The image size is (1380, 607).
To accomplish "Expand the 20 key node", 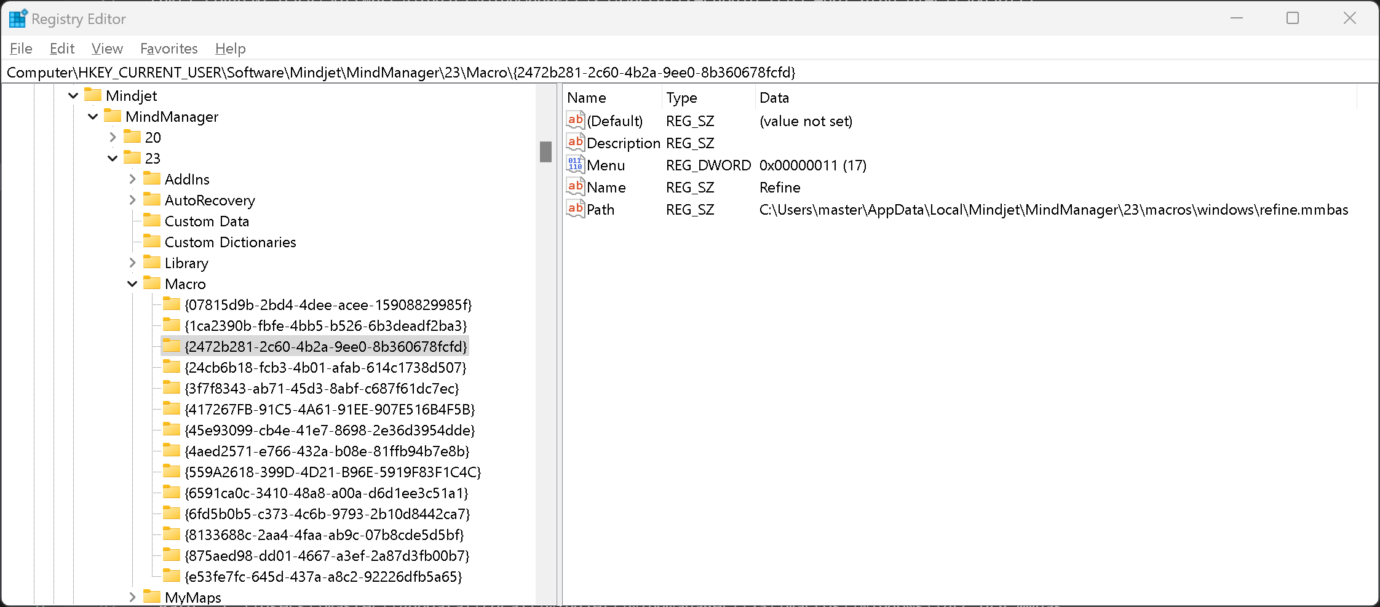I will (x=113, y=137).
